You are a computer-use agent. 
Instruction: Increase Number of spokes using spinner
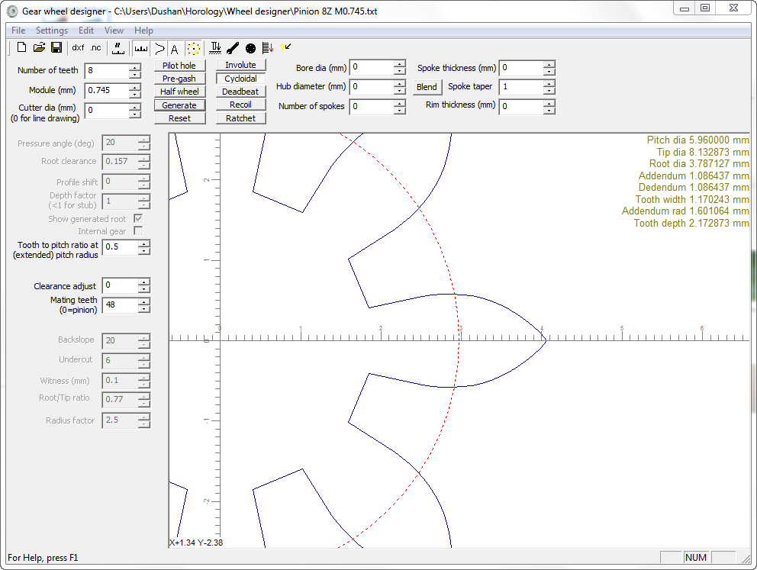[399, 102]
